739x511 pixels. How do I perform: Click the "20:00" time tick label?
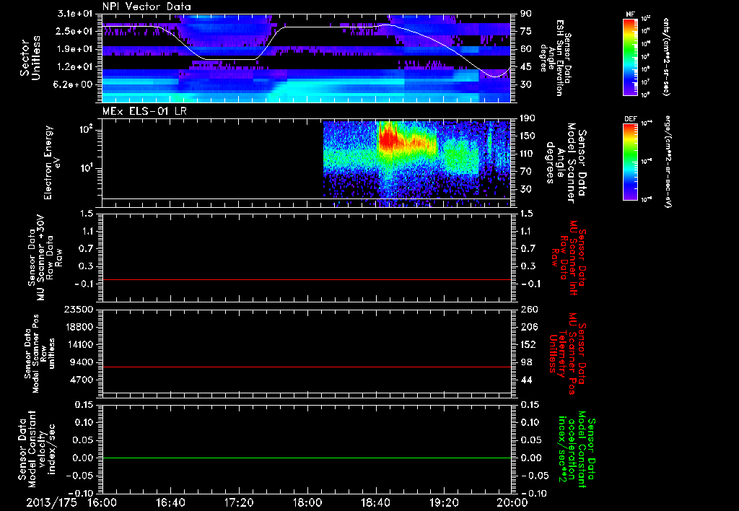coord(512,502)
